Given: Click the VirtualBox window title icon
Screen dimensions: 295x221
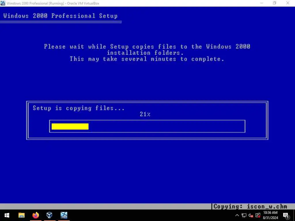Looking at the screenshot, I should click(3, 3).
